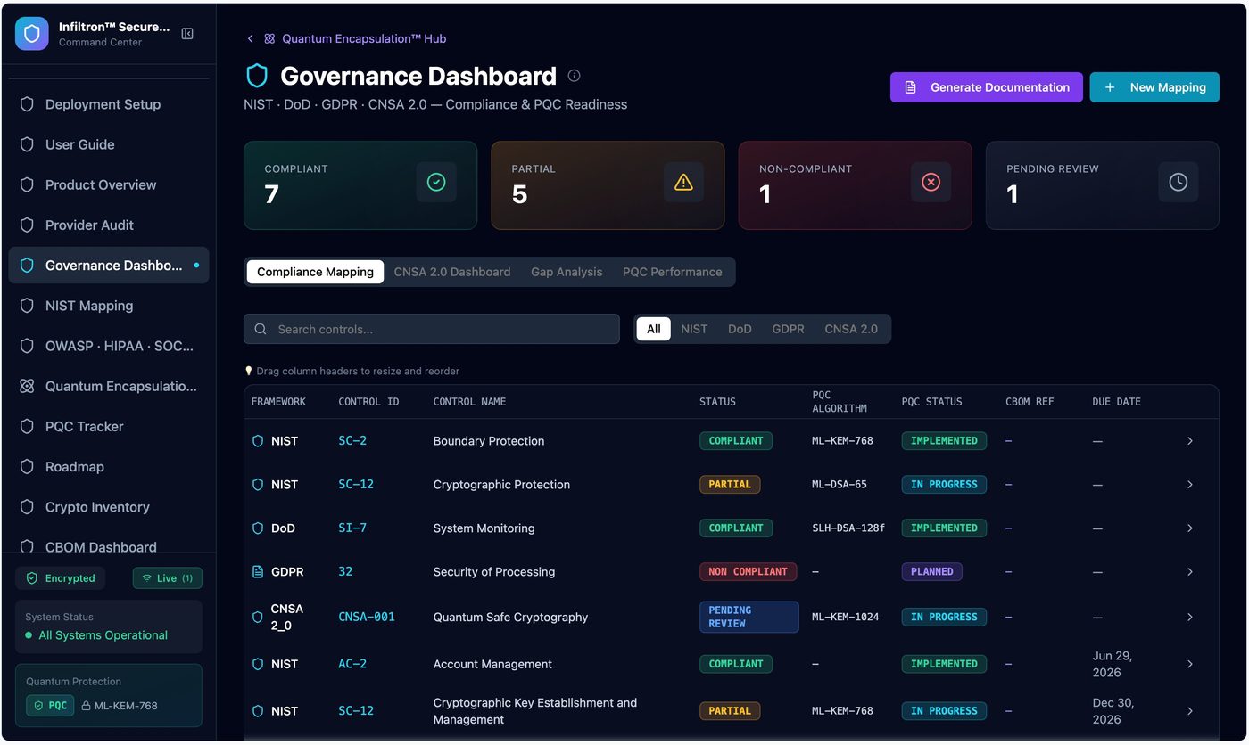Open the SI-7 control ID link

[x=352, y=528]
